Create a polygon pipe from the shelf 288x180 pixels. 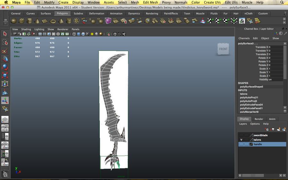point(69,21)
